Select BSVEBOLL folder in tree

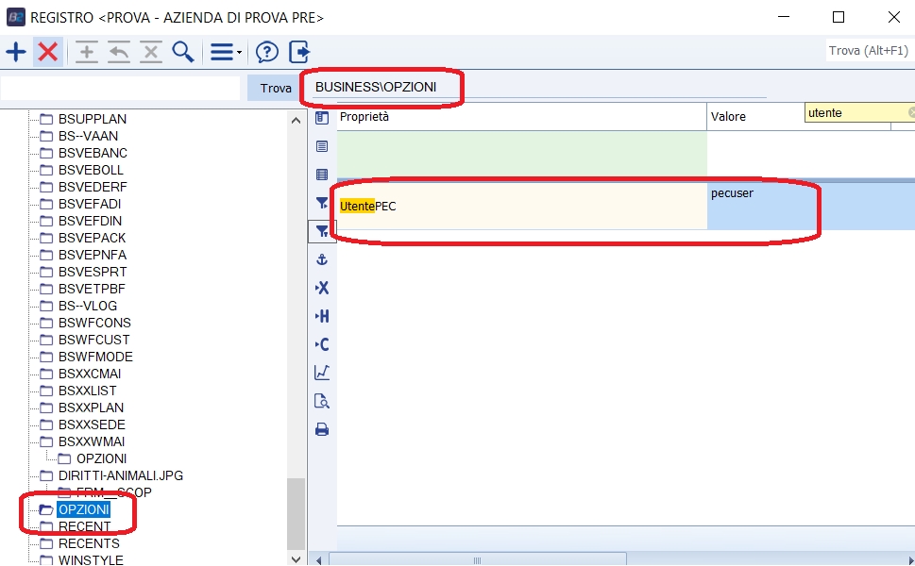point(91,170)
